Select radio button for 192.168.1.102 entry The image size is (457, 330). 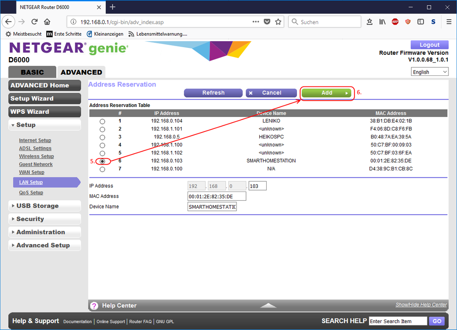click(x=102, y=153)
